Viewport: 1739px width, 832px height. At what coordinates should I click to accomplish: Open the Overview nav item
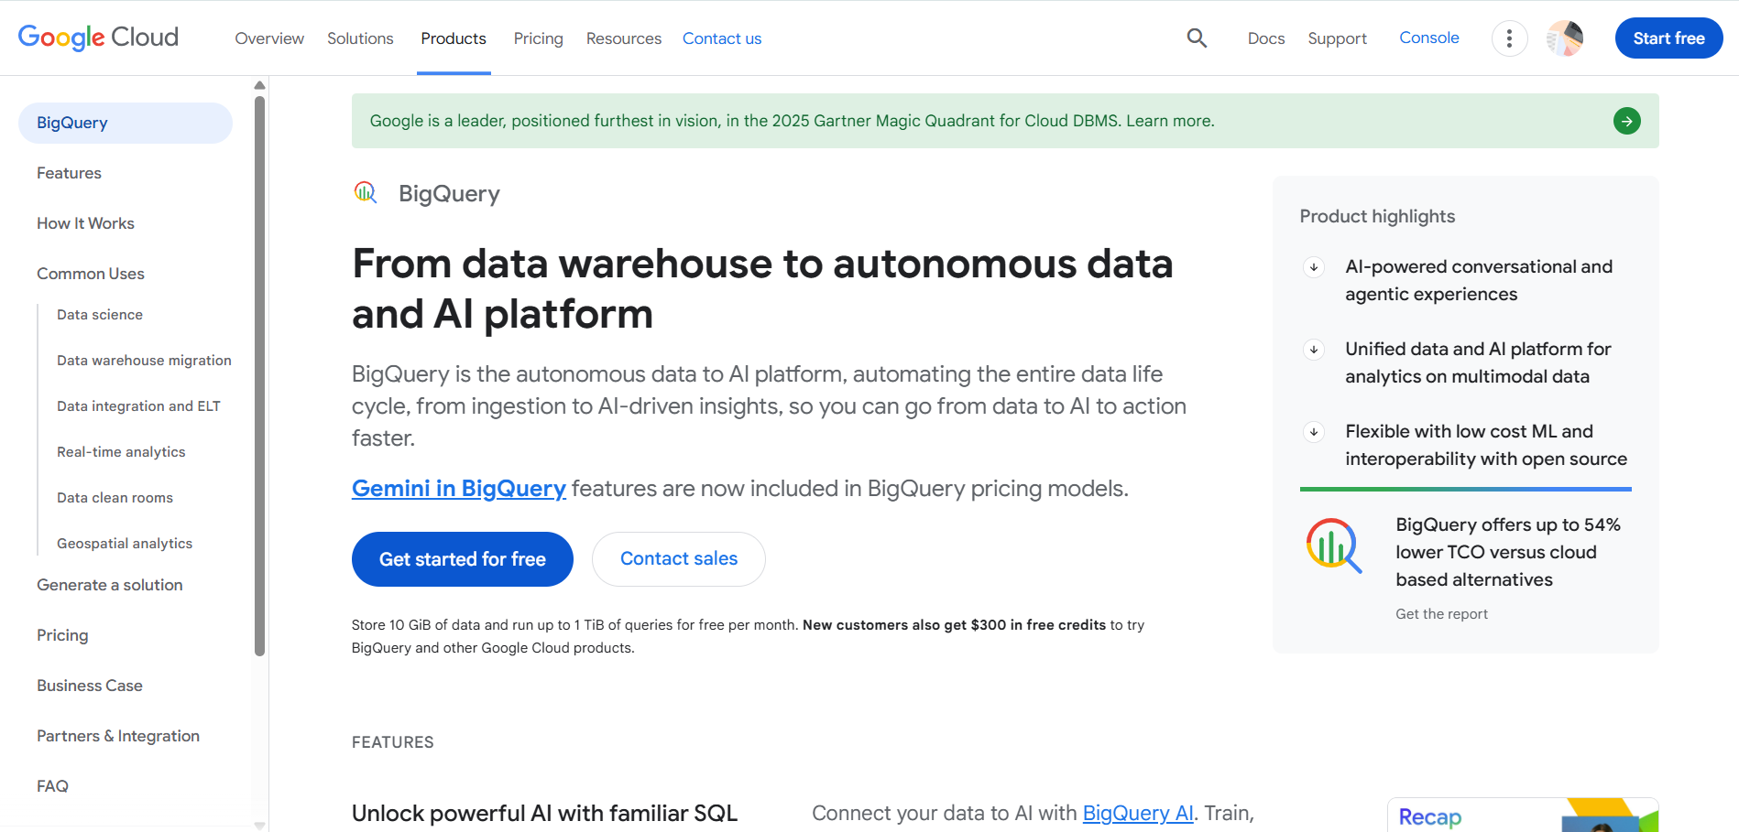[x=269, y=38]
